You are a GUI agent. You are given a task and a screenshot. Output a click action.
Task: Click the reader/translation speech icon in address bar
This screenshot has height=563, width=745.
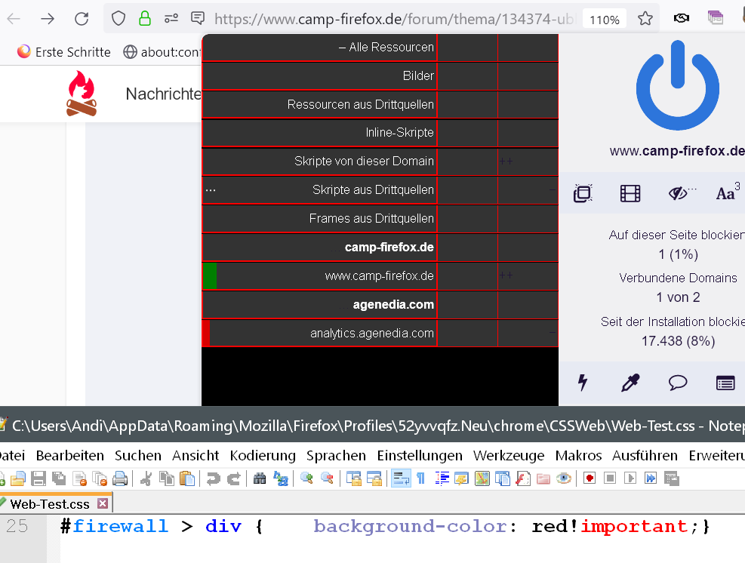click(198, 18)
